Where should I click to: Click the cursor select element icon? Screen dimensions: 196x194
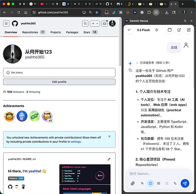[x=142, y=183]
